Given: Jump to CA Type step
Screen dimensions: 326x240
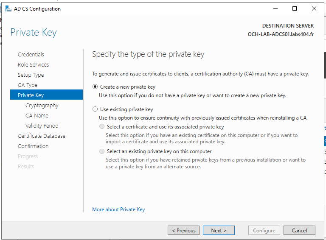Looking at the screenshot, I should click(x=28, y=85).
